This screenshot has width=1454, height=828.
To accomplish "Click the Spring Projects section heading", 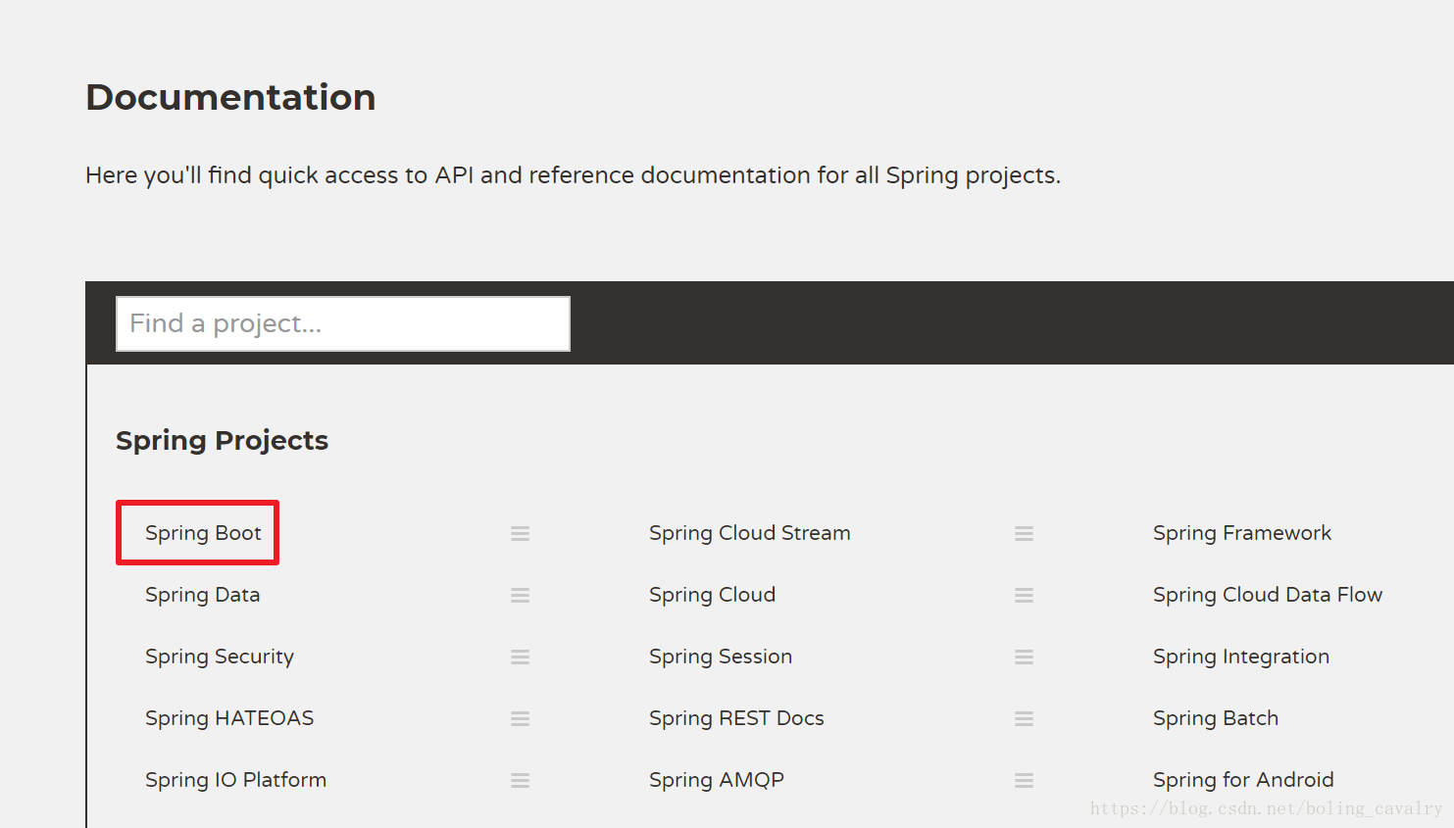I will (222, 441).
